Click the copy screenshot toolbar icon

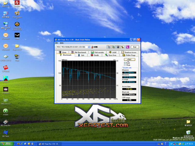113,47
